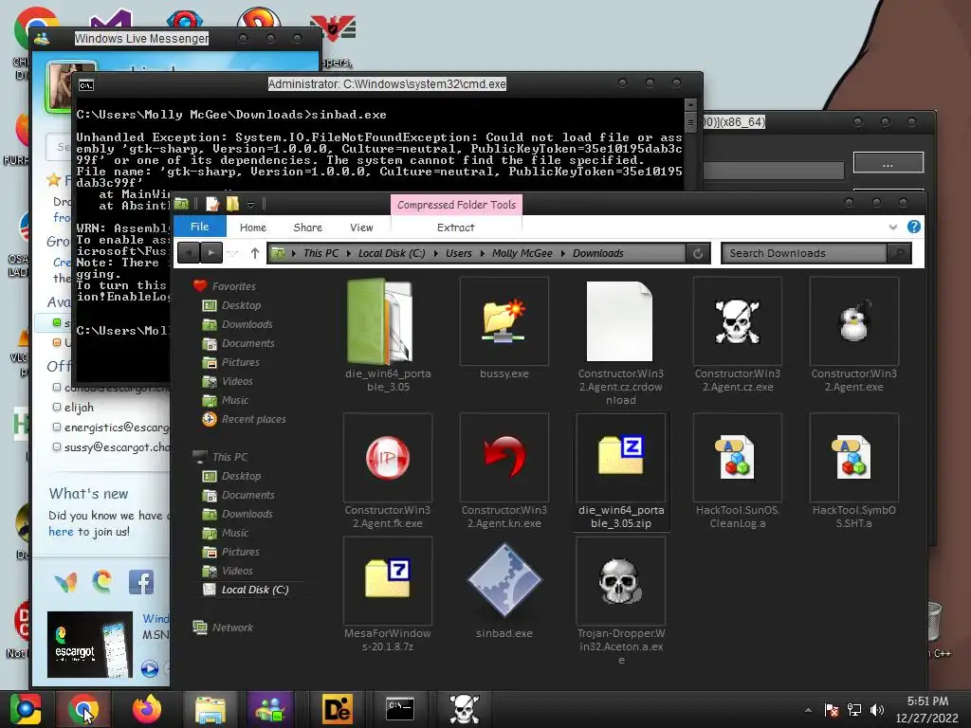The image size is (971, 728).
Task: Click the volume speaker tray icon
Action: point(877,710)
